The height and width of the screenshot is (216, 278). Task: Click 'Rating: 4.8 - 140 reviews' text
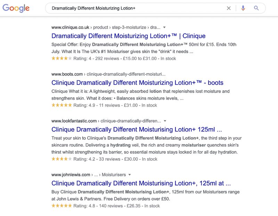98,206
